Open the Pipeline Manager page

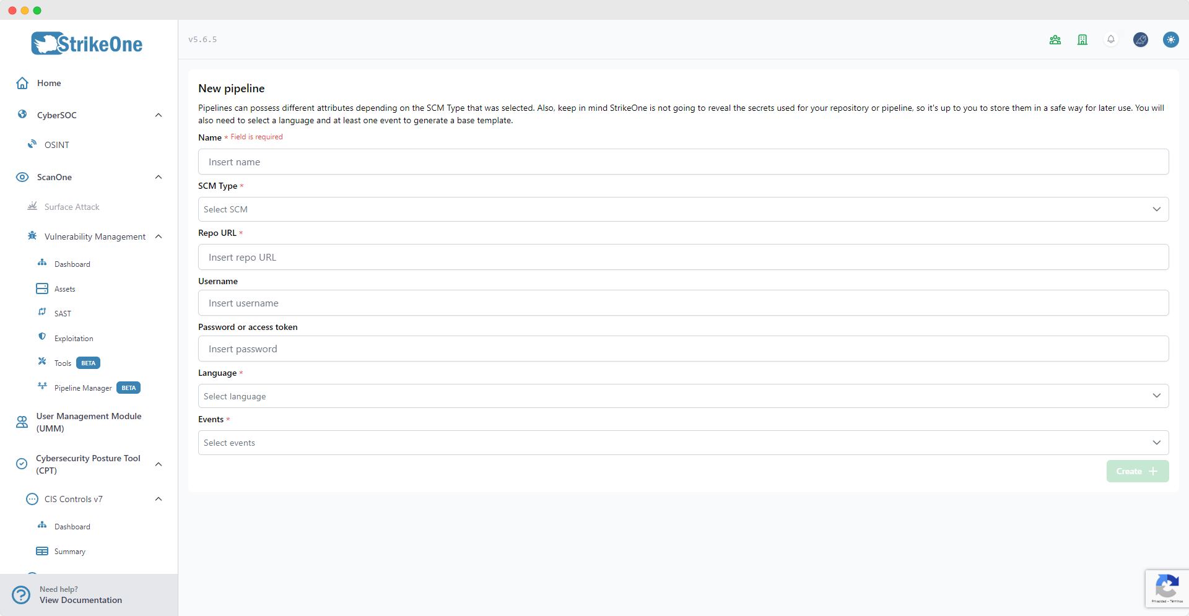pyautogui.click(x=83, y=388)
